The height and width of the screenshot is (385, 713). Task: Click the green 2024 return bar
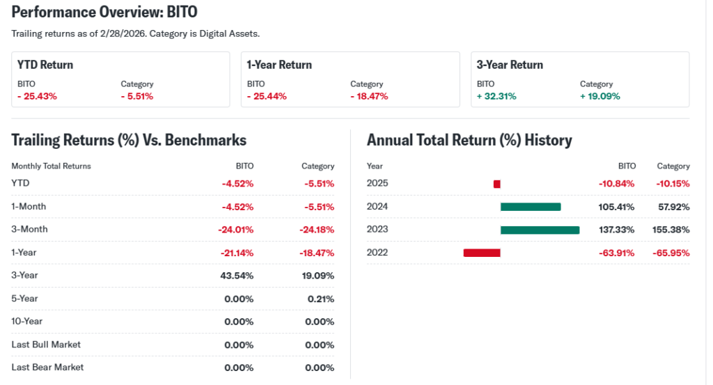tap(531, 207)
